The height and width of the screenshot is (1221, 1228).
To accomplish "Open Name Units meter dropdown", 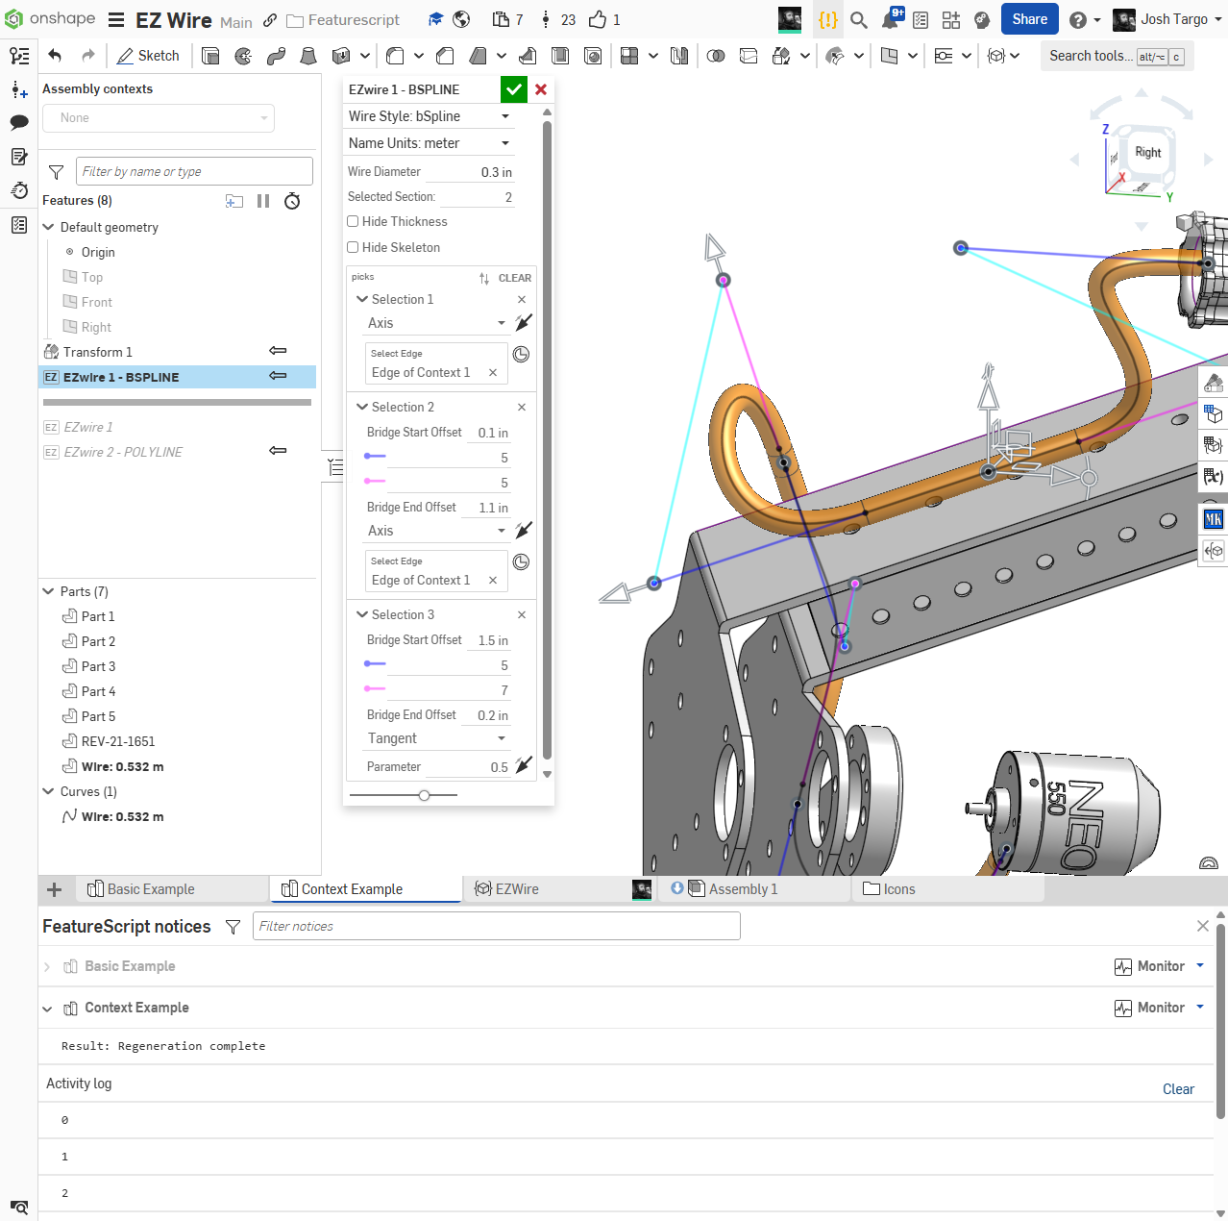I will click(x=430, y=143).
